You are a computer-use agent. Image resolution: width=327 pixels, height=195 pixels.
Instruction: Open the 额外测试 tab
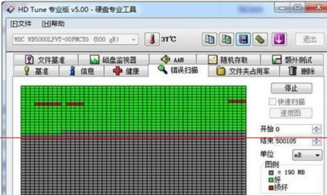pyautogui.click(x=292, y=60)
